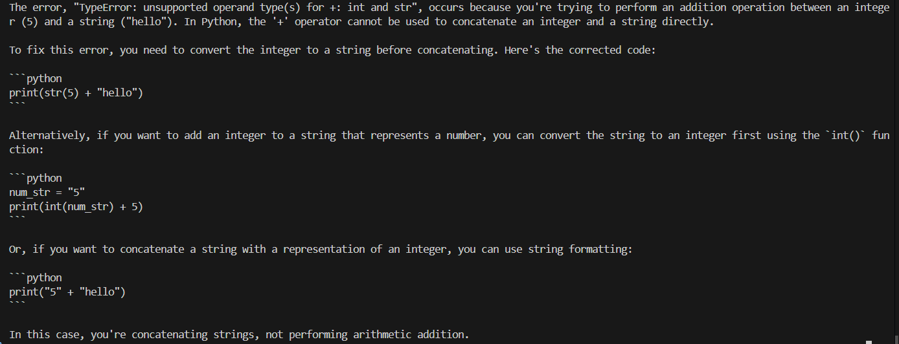Click the print(str(5) + "hello") code line
The height and width of the screenshot is (344, 899).
click(x=76, y=92)
